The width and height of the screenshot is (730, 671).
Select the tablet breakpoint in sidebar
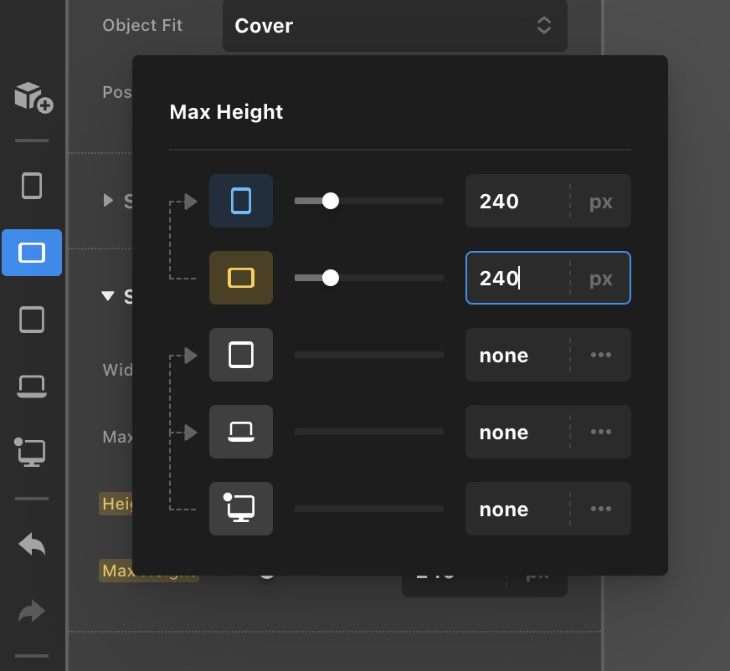click(32, 320)
